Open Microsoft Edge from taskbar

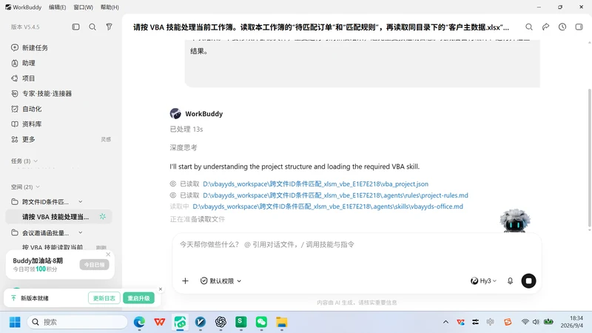click(139, 322)
